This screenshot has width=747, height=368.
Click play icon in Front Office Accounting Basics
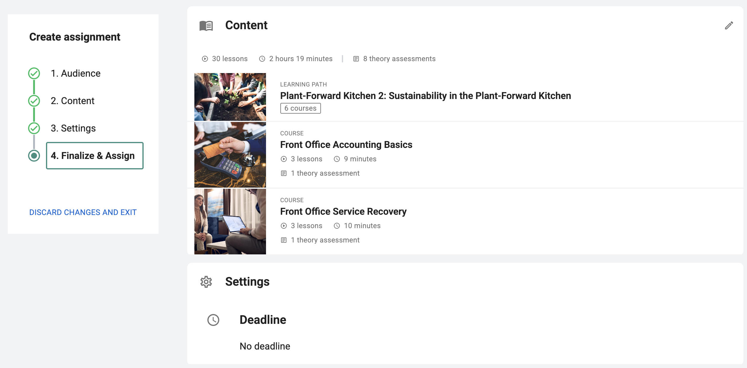click(284, 159)
